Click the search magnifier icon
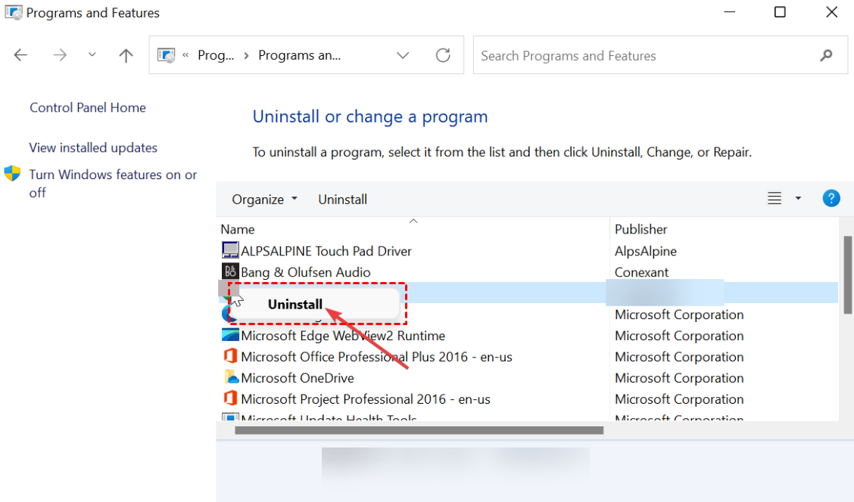This screenshot has width=854, height=502. [x=826, y=55]
